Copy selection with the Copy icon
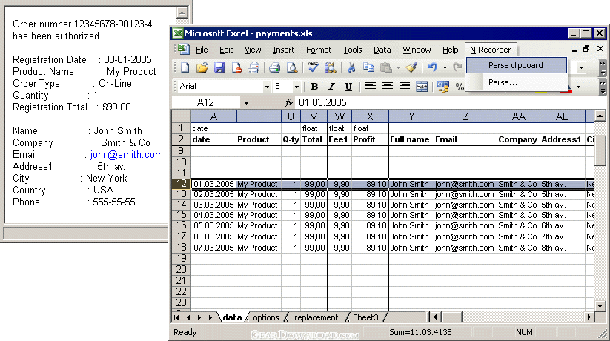This screenshot has width=610, height=341. [368, 67]
